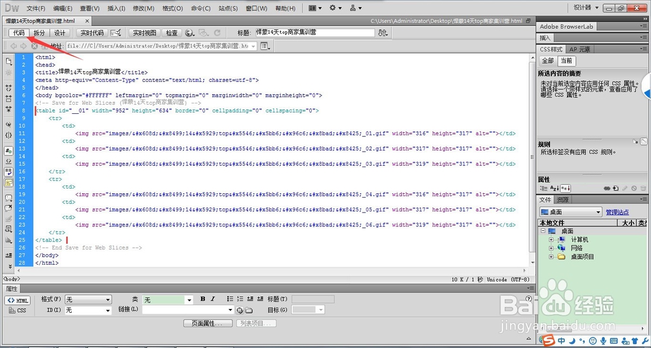Open the 修改(M) menu
Screen dimensions: 651x348
pyautogui.click(x=143, y=8)
